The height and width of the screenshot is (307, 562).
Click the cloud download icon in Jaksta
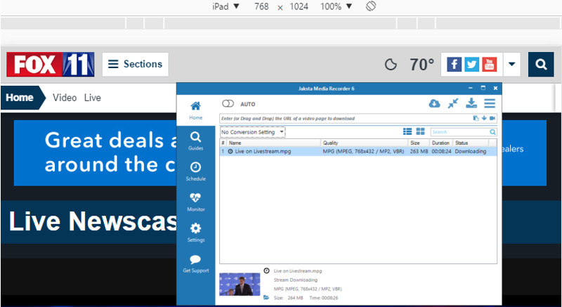pos(434,103)
